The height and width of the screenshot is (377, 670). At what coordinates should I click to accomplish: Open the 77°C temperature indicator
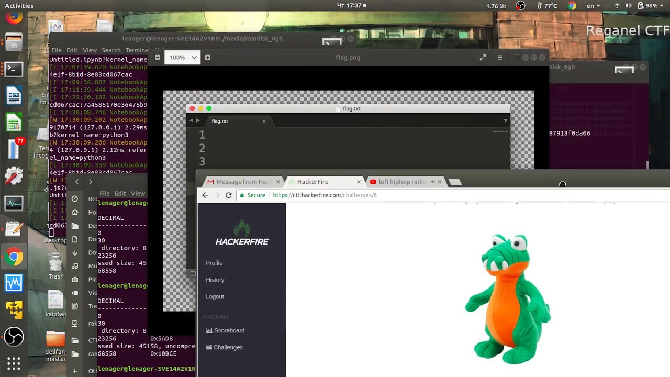click(x=548, y=6)
